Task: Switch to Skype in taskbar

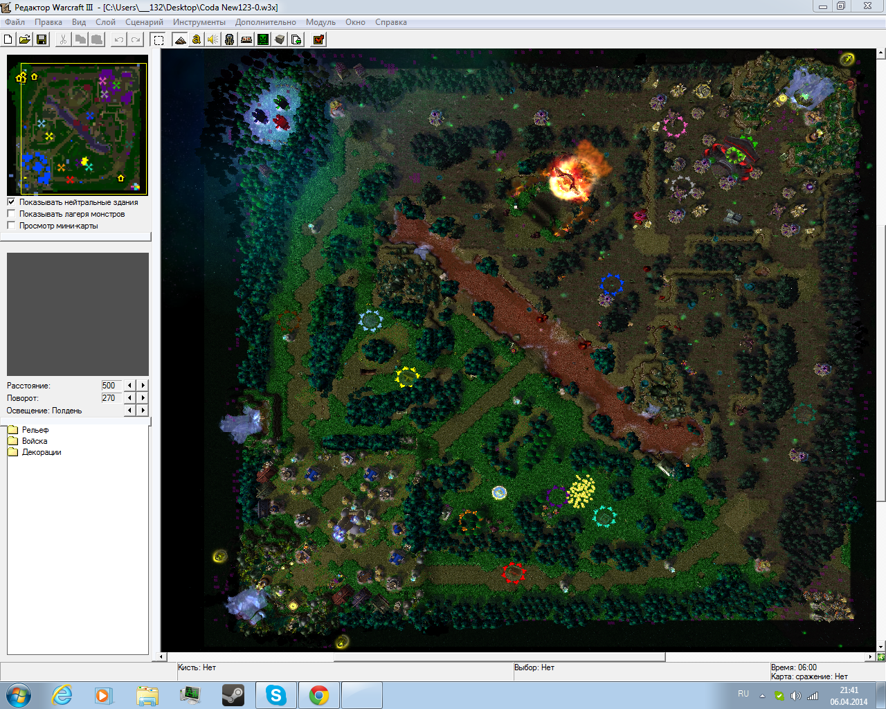Action: [x=276, y=695]
